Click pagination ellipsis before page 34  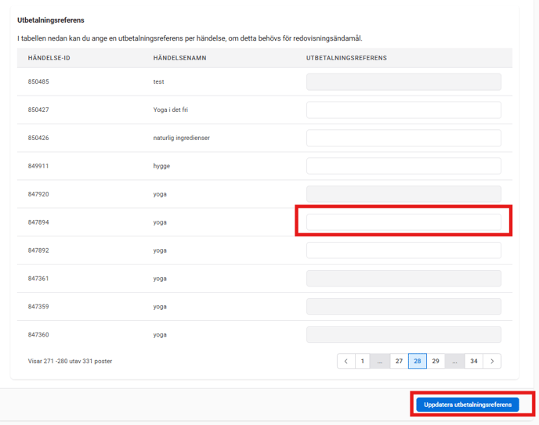pyautogui.click(x=454, y=361)
